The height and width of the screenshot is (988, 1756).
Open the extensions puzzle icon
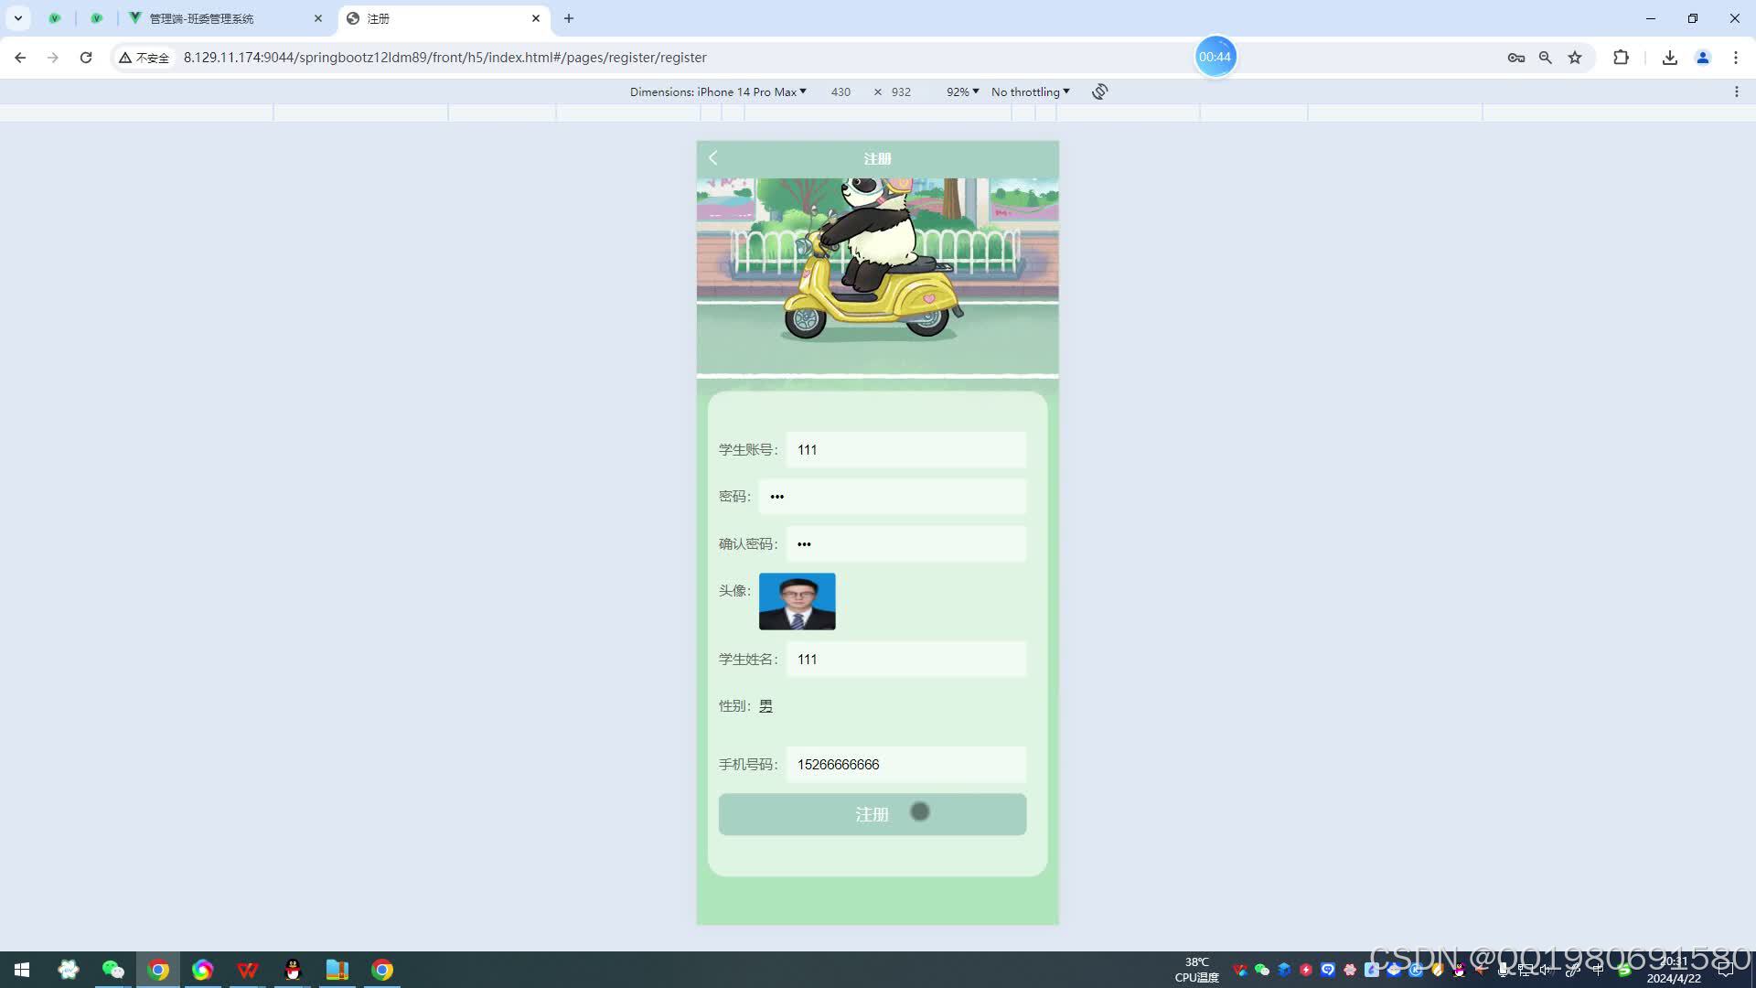tap(1621, 58)
